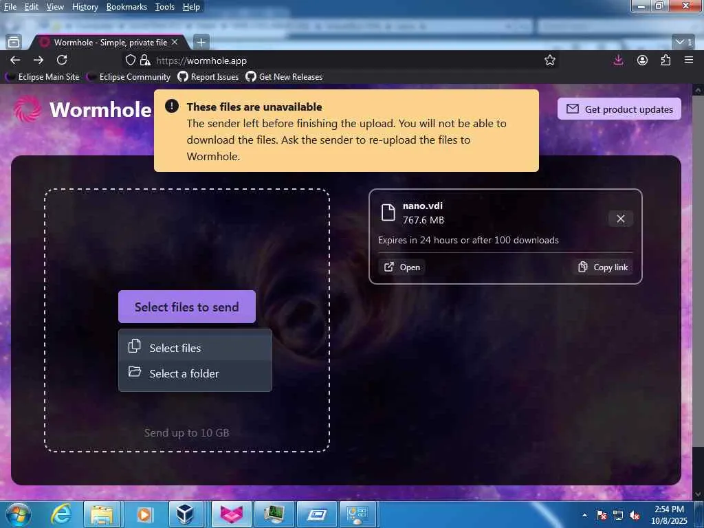The width and height of the screenshot is (704, 528).
Task: Open VirtualBox cube icon on taskbar
Action: [x=185, y=514]
